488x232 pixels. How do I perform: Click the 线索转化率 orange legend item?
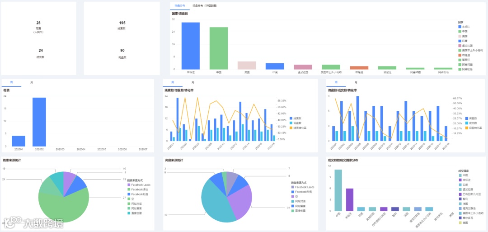point(298,128)
